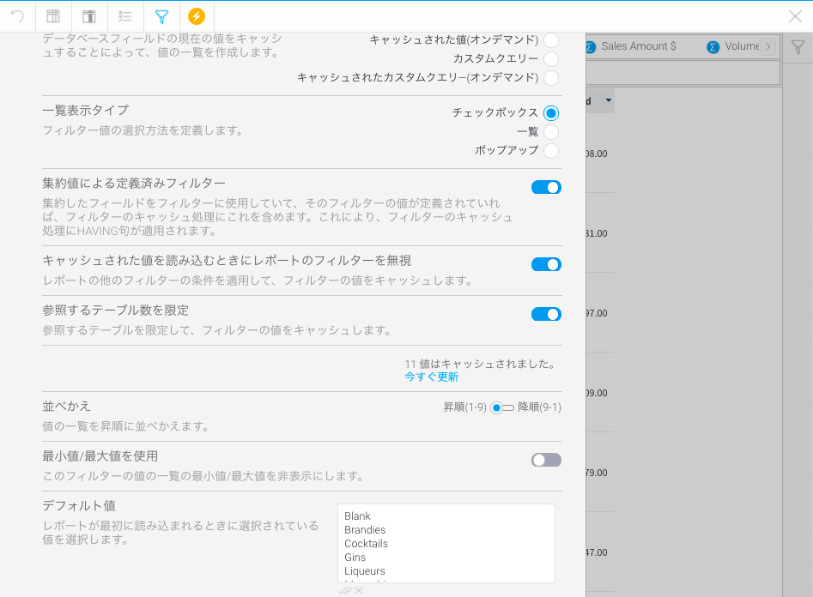Toggle off 集約値による定義済みフィルター switch

pos(546,187)
